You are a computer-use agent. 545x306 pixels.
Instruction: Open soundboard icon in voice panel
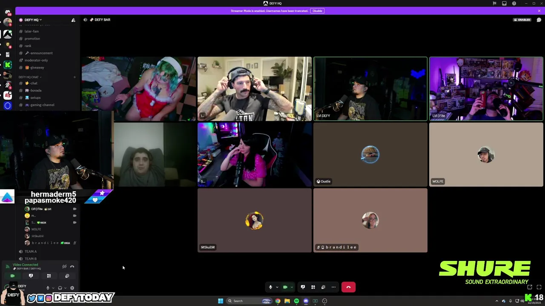point(67,276)
